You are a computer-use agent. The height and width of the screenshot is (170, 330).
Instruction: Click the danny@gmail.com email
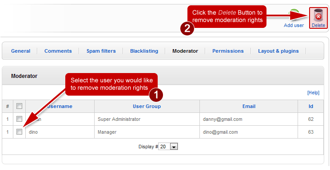pyautogui.click(x=223, y=119)
